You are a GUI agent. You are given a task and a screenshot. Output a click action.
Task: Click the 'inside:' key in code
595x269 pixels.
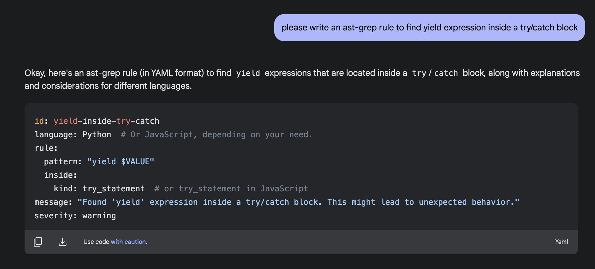pos(60,175)
